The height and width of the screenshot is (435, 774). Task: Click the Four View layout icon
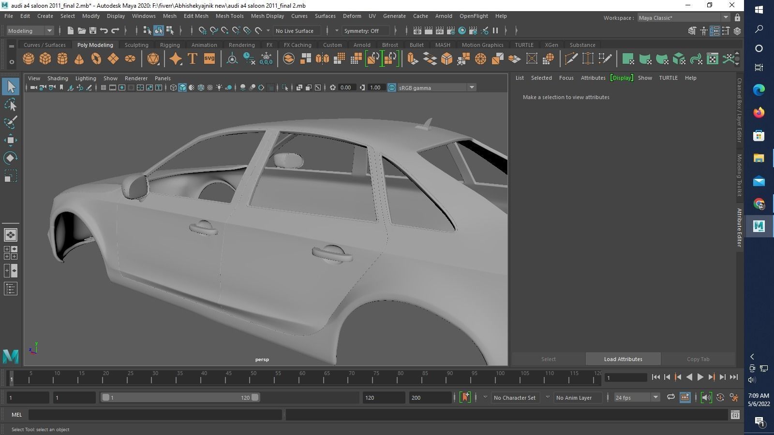11,253
